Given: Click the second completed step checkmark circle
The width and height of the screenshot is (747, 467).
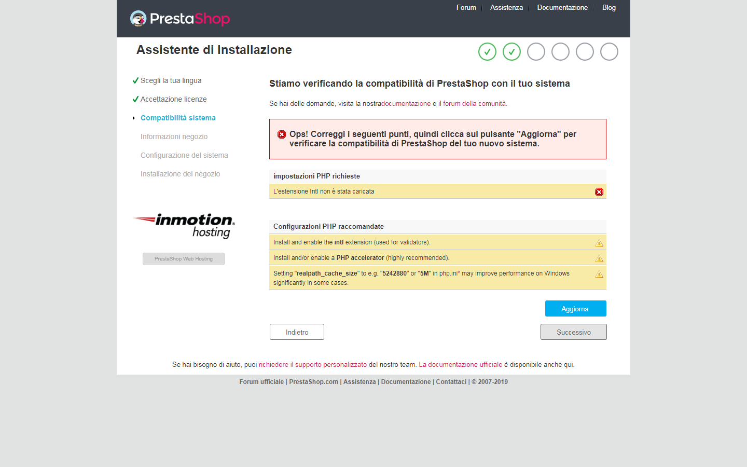Looking at the screenshot, I should pos(511,52).
